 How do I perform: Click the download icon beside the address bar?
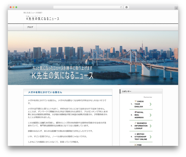click(126, 7)
